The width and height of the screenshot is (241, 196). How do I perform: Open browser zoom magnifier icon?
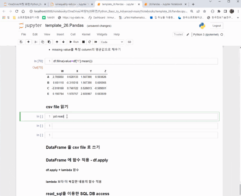[192, 11]
